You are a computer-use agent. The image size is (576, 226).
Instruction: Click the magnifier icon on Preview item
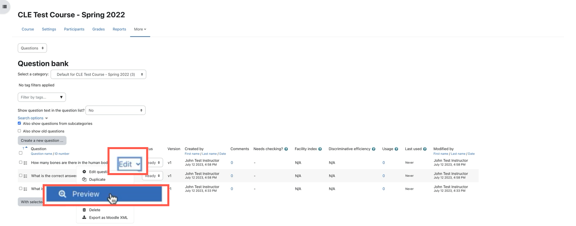[x=62, y=194]
